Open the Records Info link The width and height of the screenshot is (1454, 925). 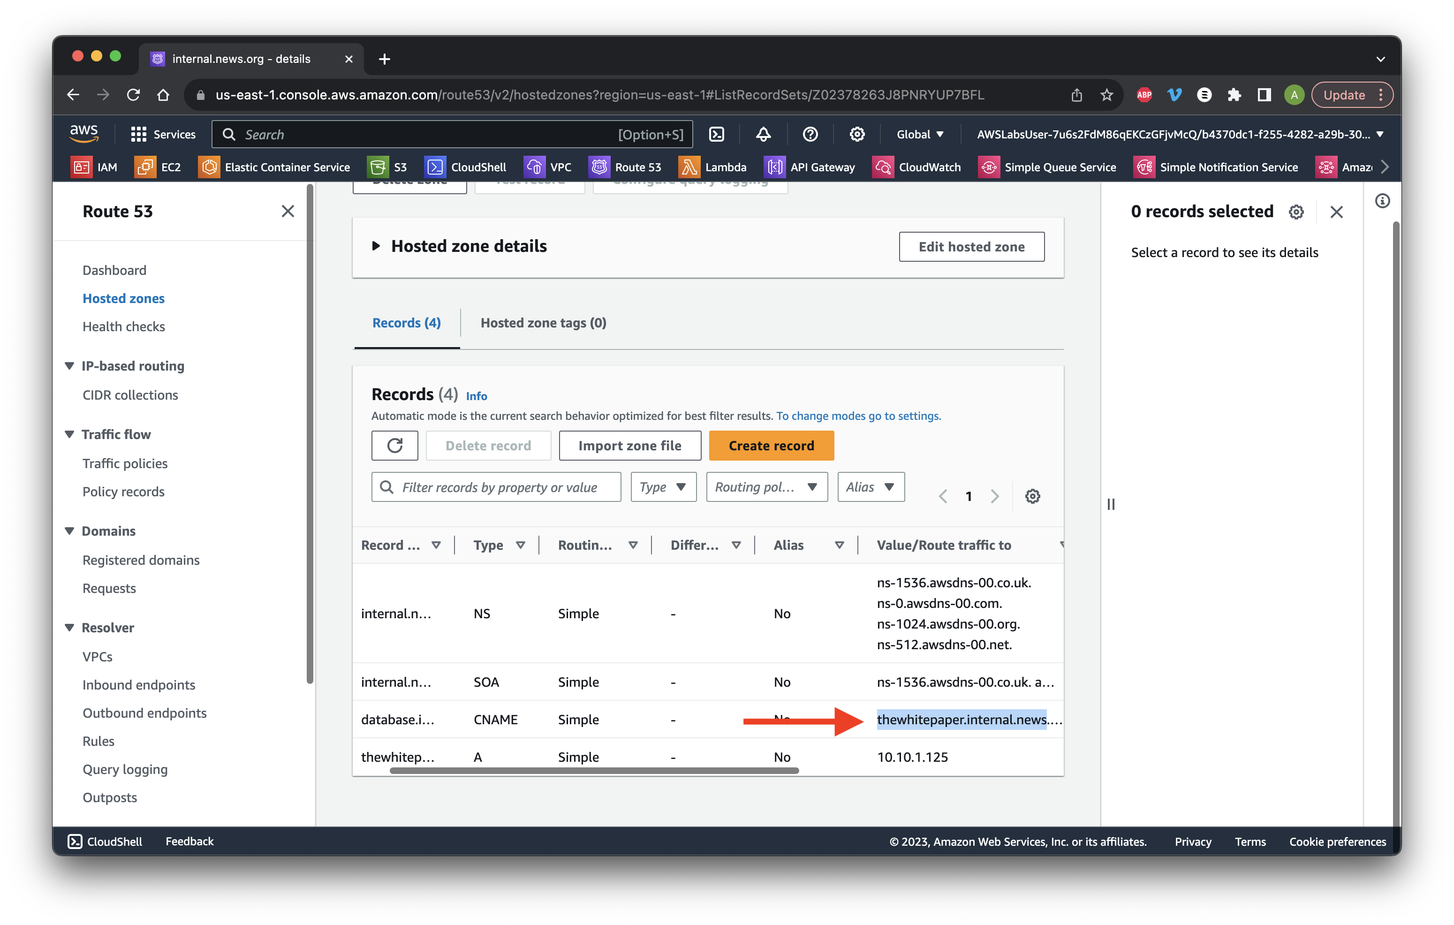(x=477, y=396)
